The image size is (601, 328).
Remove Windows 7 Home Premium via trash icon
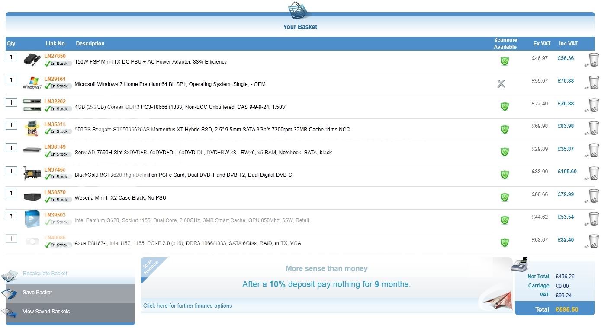coord(594,83)
